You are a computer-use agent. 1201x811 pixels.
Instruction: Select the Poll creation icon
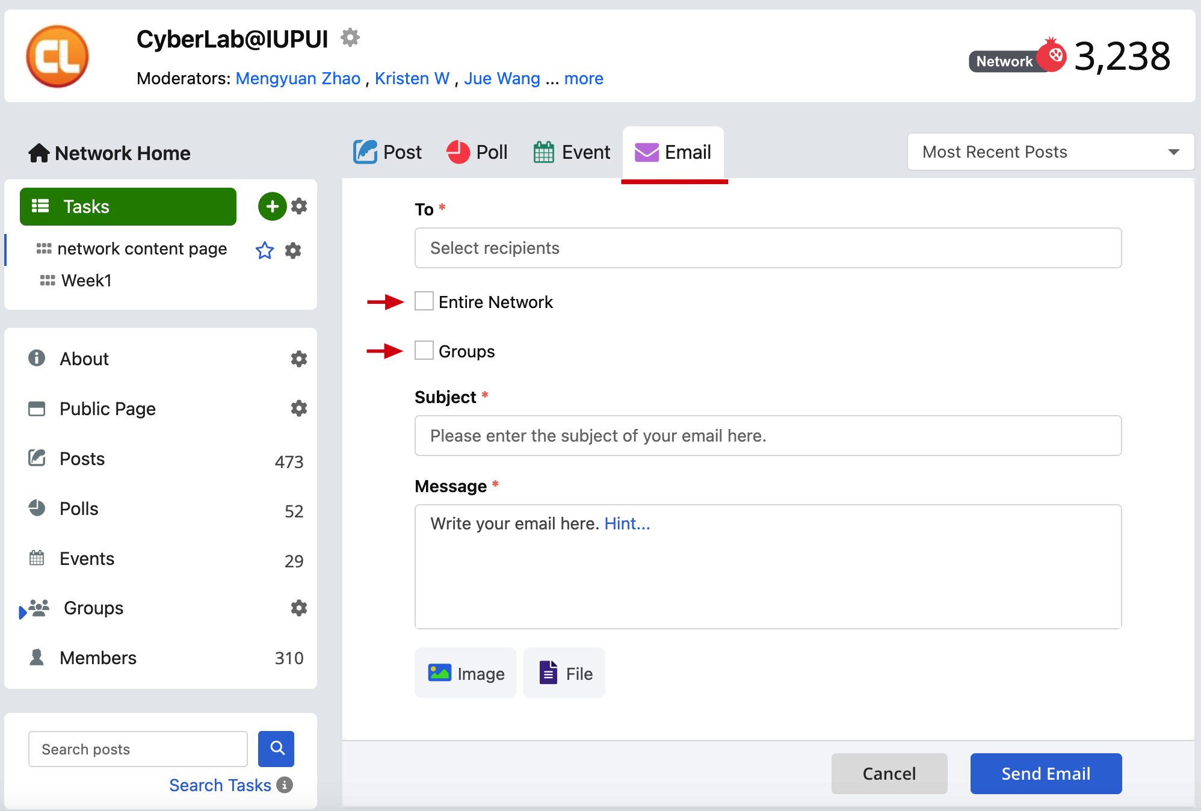point(458,152)
